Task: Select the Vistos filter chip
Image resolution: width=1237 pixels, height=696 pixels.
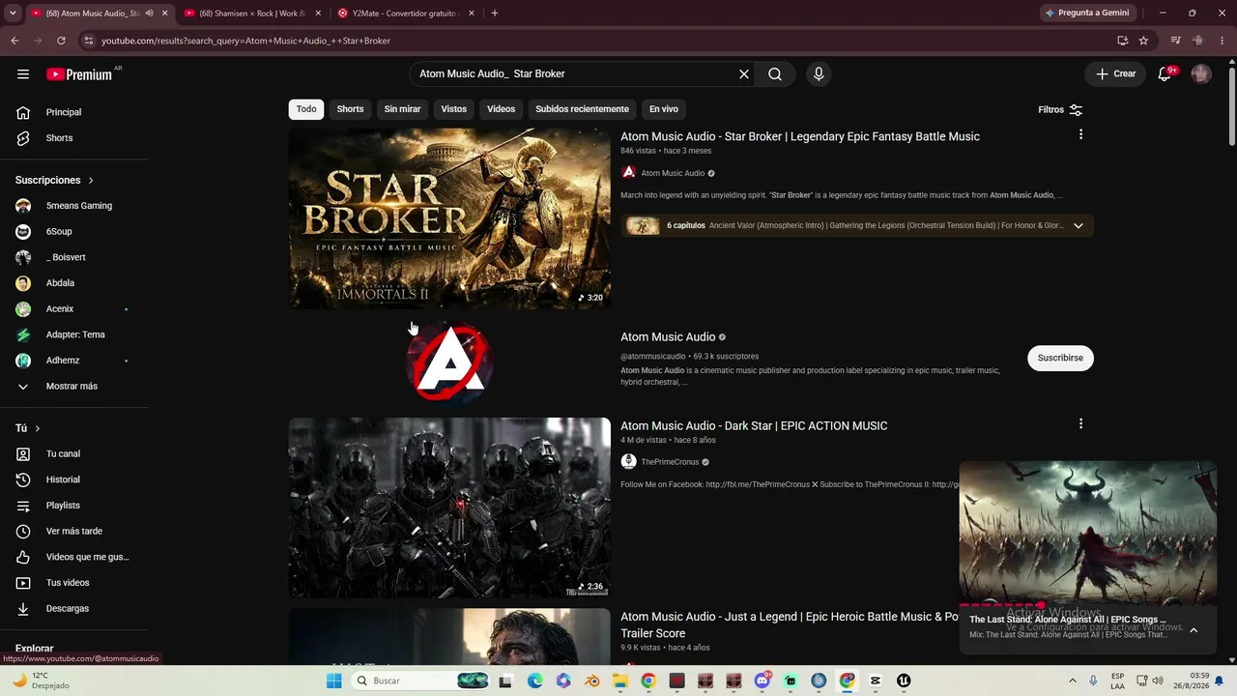Action: point(454,109)
